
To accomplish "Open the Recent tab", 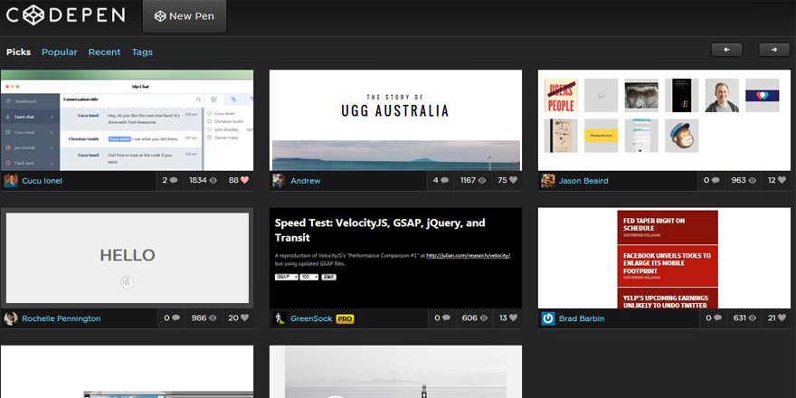I will (x=104, y=52).
